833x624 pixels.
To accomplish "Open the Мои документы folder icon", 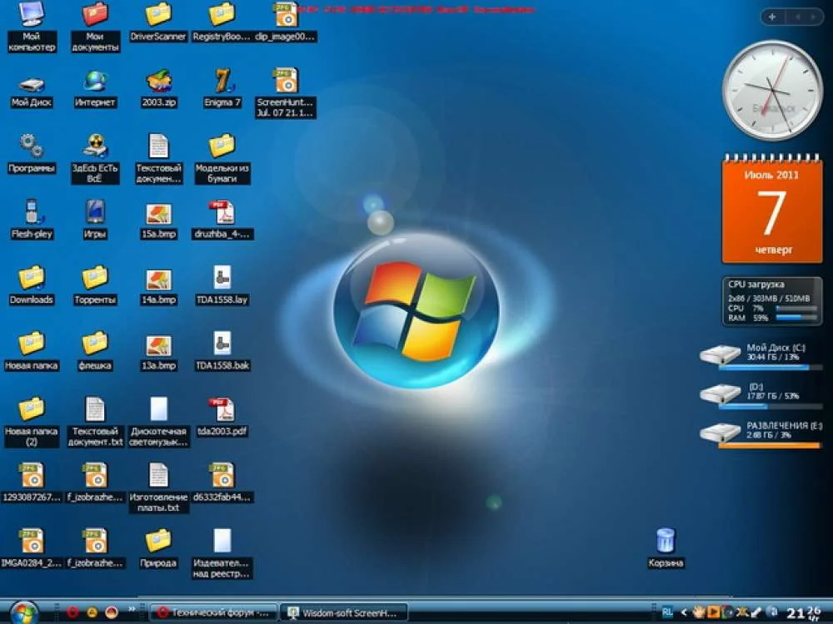I will (95, 27).
